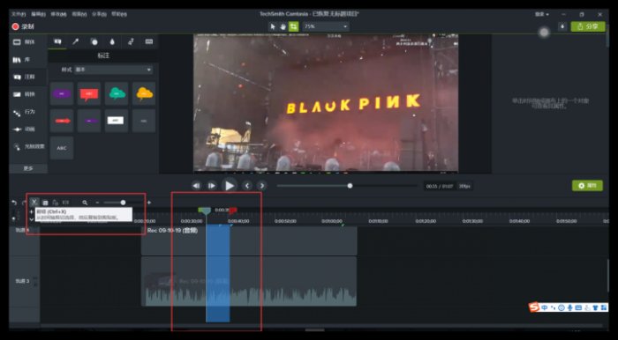Select the Crop mode icon above the canvas

coord(294,26)
